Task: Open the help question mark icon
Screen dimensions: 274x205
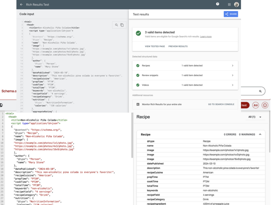Action: click(218, 4)
